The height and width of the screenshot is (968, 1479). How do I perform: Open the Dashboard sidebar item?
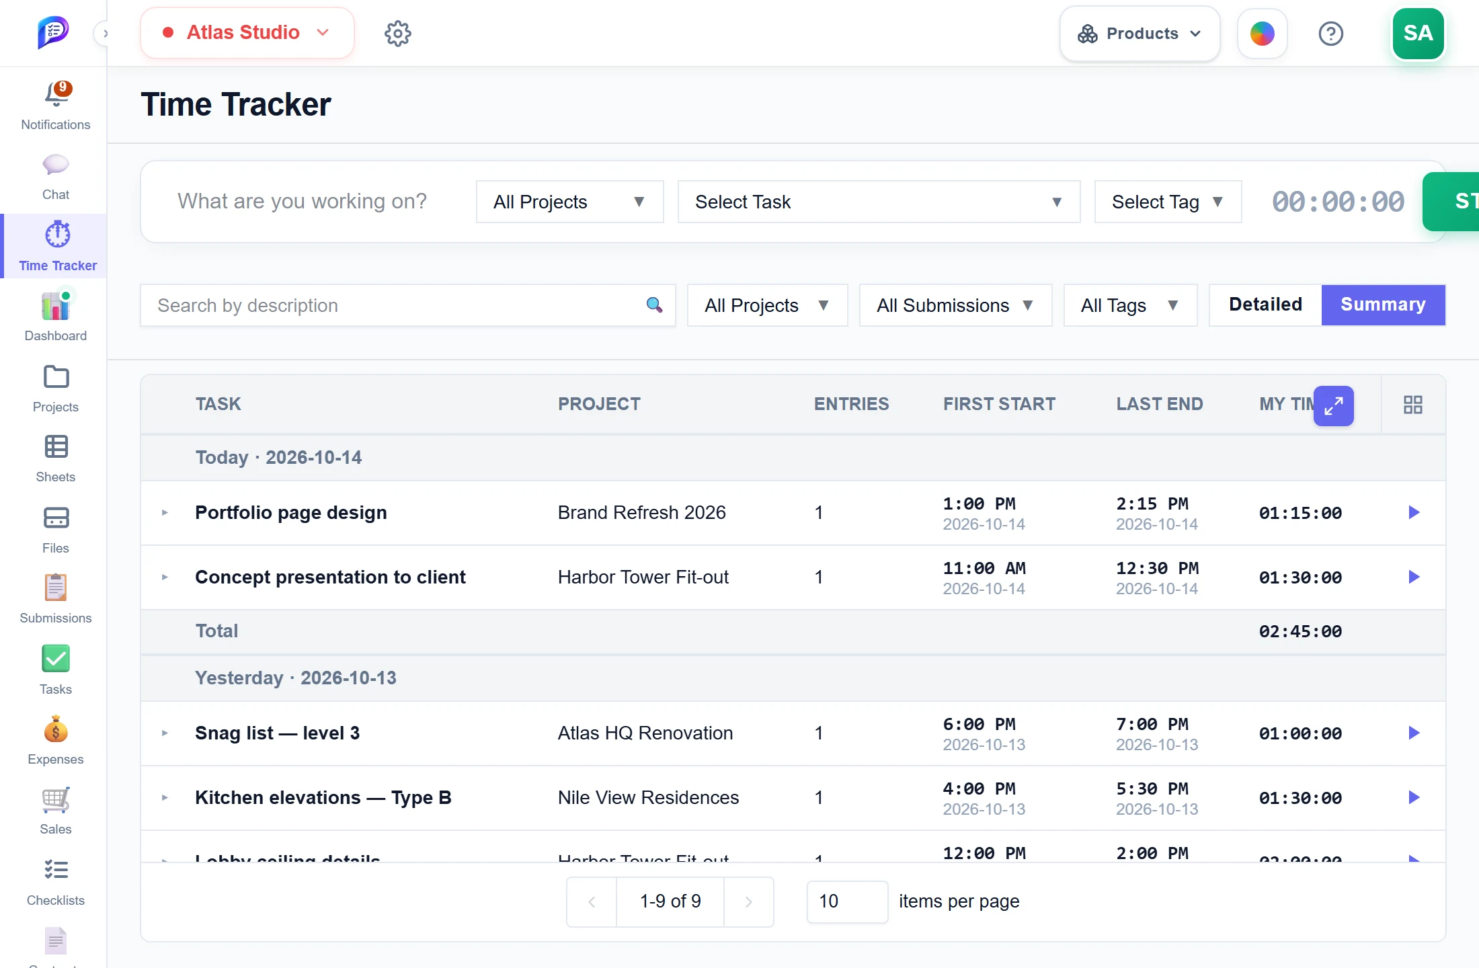[56, 316]
